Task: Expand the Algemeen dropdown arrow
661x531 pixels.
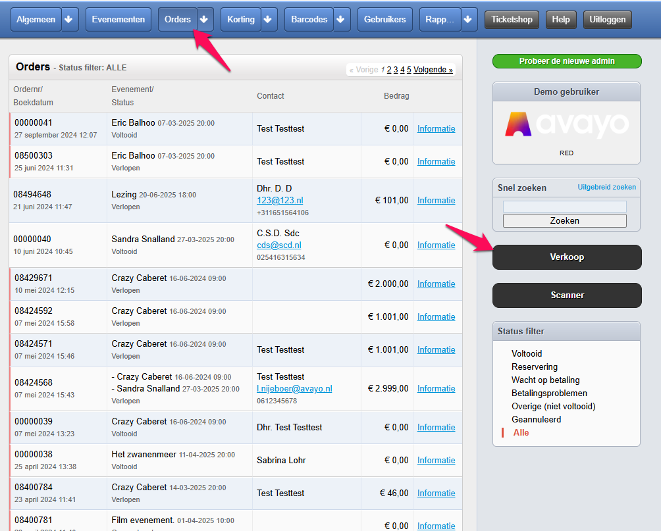Action: pyautogui.click(x=68, y=19)
